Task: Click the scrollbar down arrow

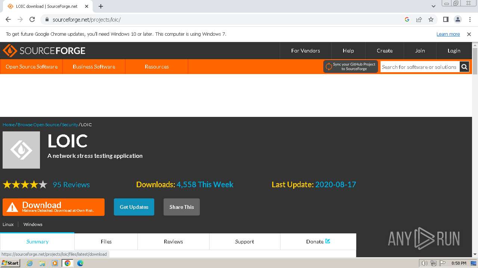Action: 475,254
